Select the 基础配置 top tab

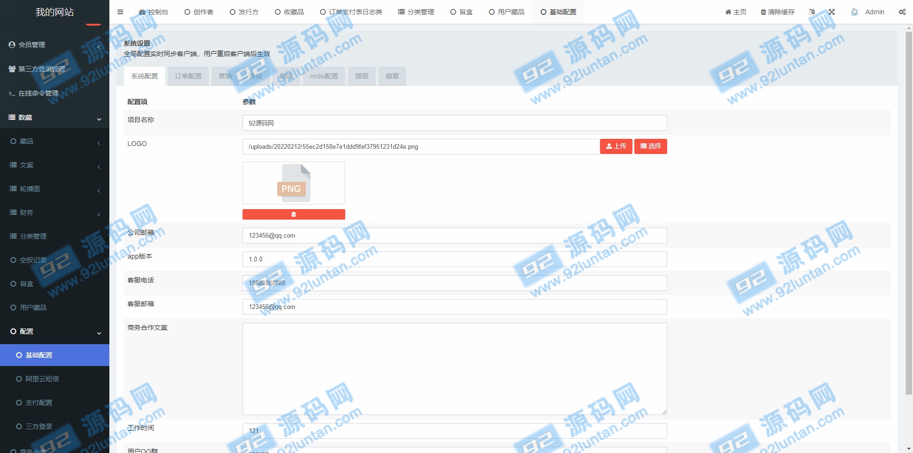point(558,12)
